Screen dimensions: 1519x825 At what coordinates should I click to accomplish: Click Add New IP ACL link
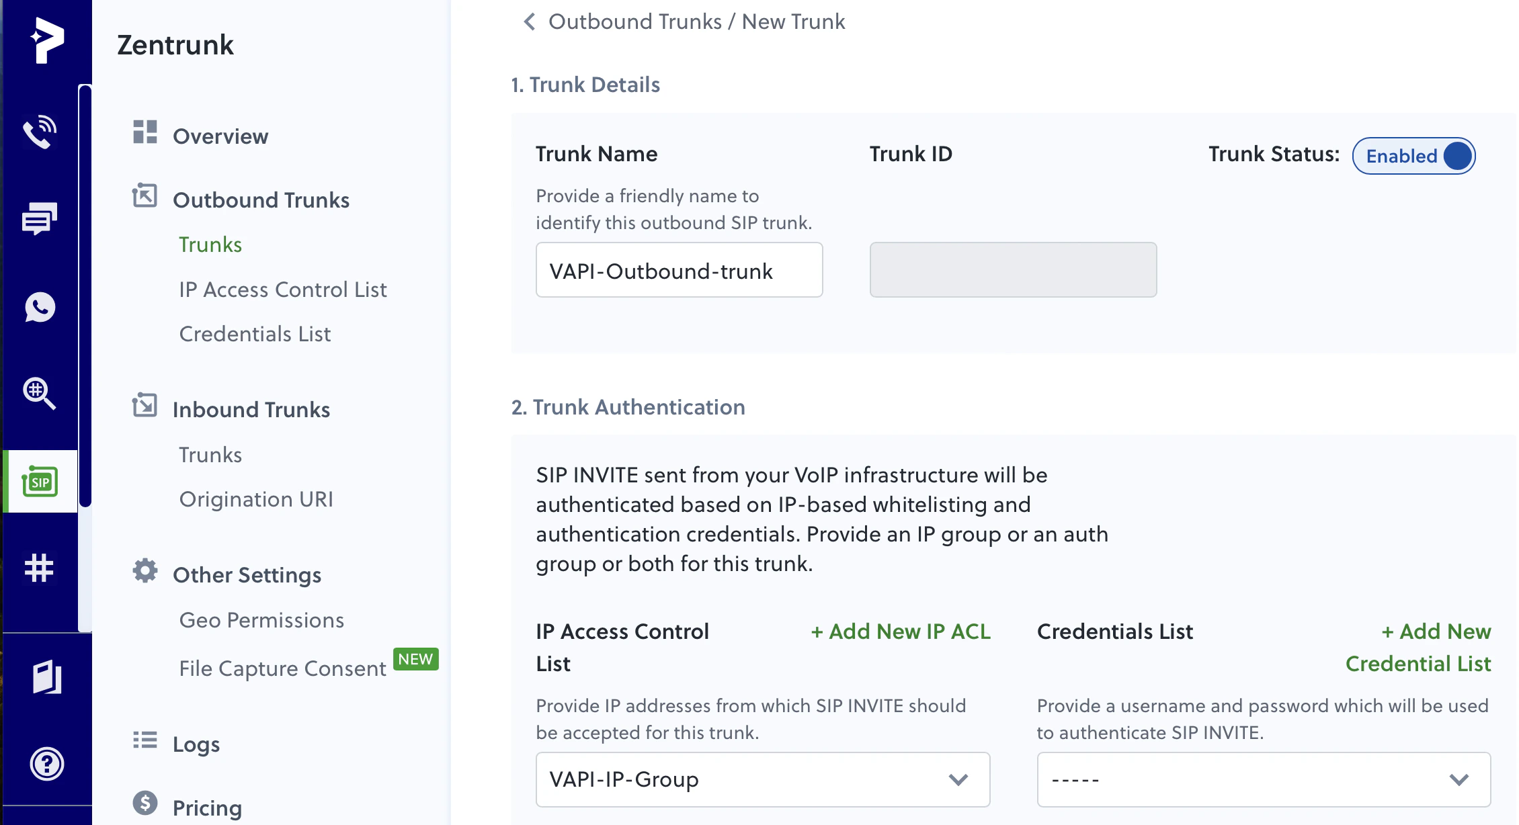click(900, 632)
